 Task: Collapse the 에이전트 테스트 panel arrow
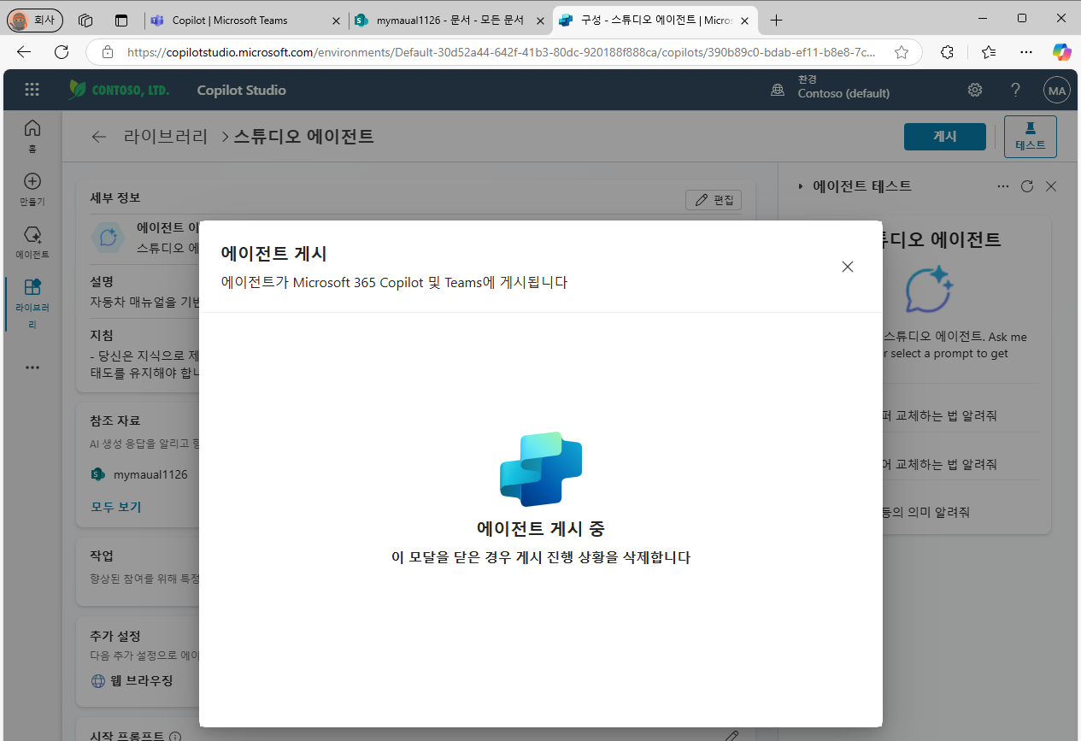click(801, 186)
